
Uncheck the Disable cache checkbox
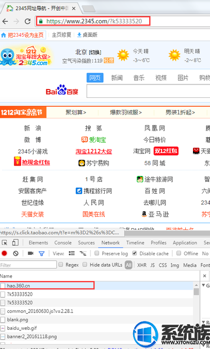click(x=134, y=253)
